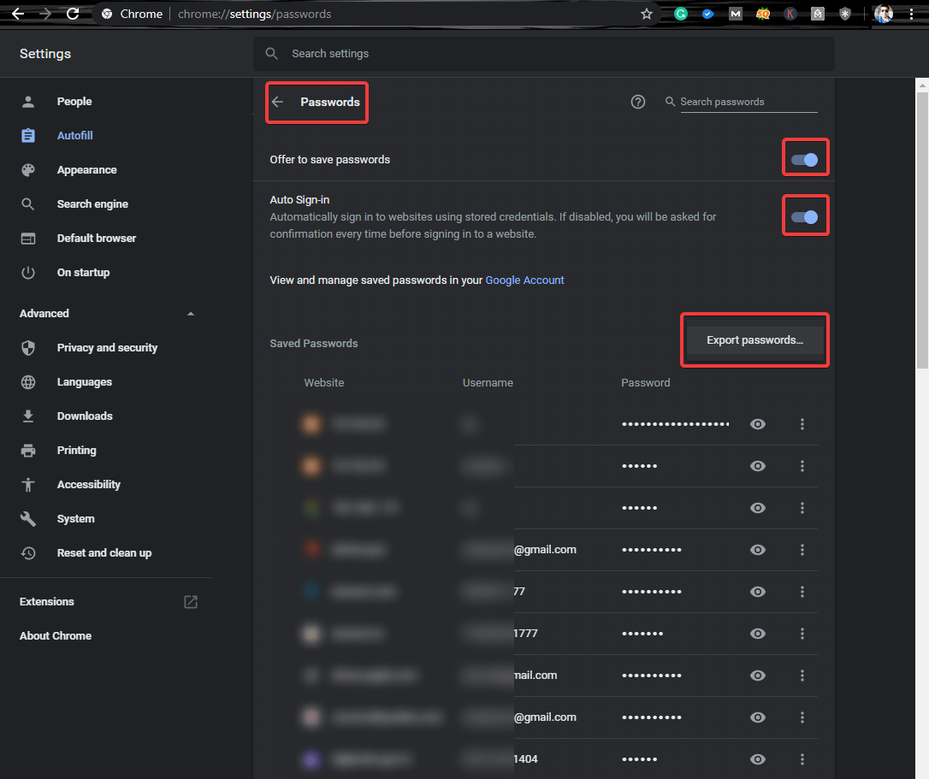Click the help question mark icon near Passwords
Screen dimensions: 929x779
(637, 101)
